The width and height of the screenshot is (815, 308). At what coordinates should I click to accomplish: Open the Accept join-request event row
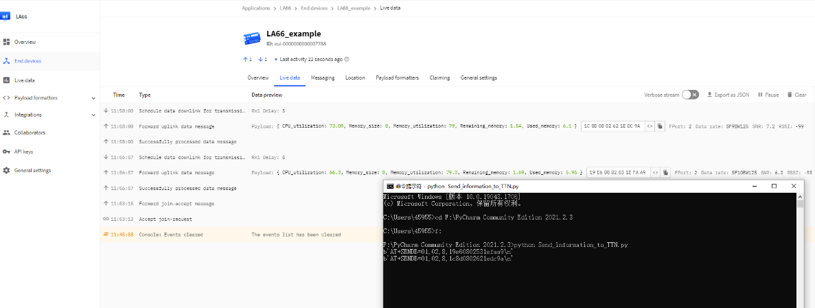241,220
